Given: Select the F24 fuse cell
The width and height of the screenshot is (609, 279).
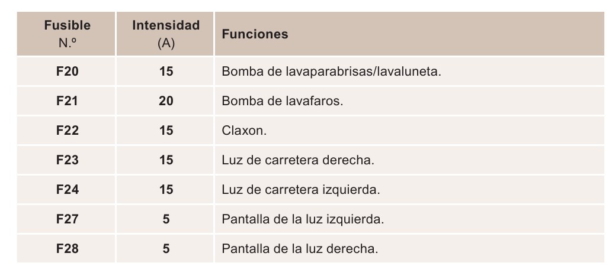Looking at the screenshot, I should pyautogui.click(x=66, y=190).
